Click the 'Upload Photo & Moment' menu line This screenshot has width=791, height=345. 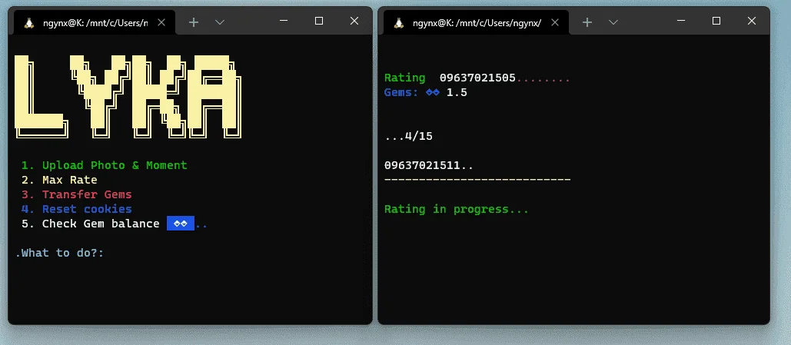point(104,165)
